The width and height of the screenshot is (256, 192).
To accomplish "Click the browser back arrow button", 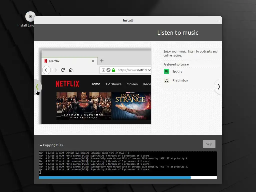I will (46, 70).
